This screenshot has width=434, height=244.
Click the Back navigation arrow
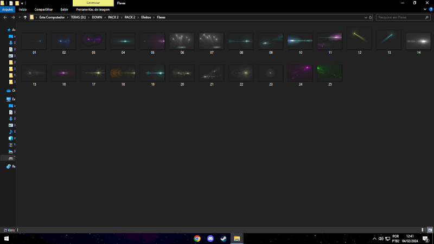(x=5, y=17)
